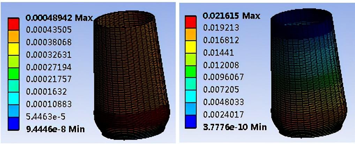The image size is (355, 144).
Task: Select the yellow swatch between 0.016812 and 0.01441
Action: [x=190, y=47]
